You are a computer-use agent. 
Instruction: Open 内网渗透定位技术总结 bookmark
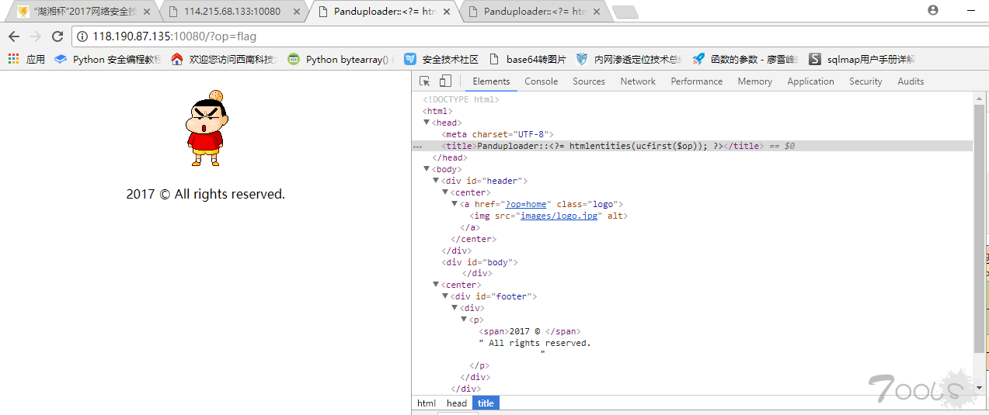pos(629,59)
